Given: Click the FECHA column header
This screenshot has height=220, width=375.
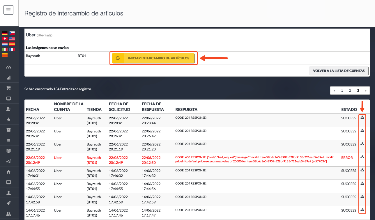Looking at the screenshot, I should pos(33,109).
